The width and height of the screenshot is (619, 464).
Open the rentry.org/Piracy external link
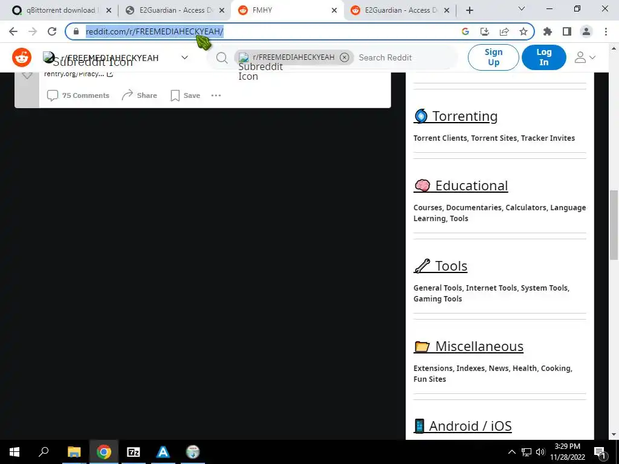(79, 74)
